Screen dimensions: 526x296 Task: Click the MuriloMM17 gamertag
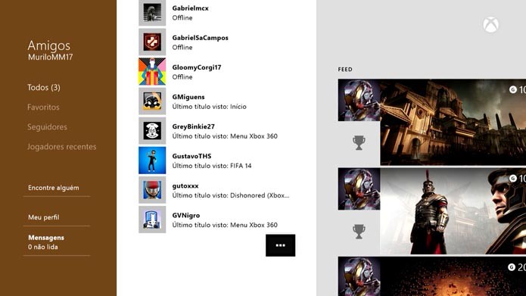coord(50,57)
